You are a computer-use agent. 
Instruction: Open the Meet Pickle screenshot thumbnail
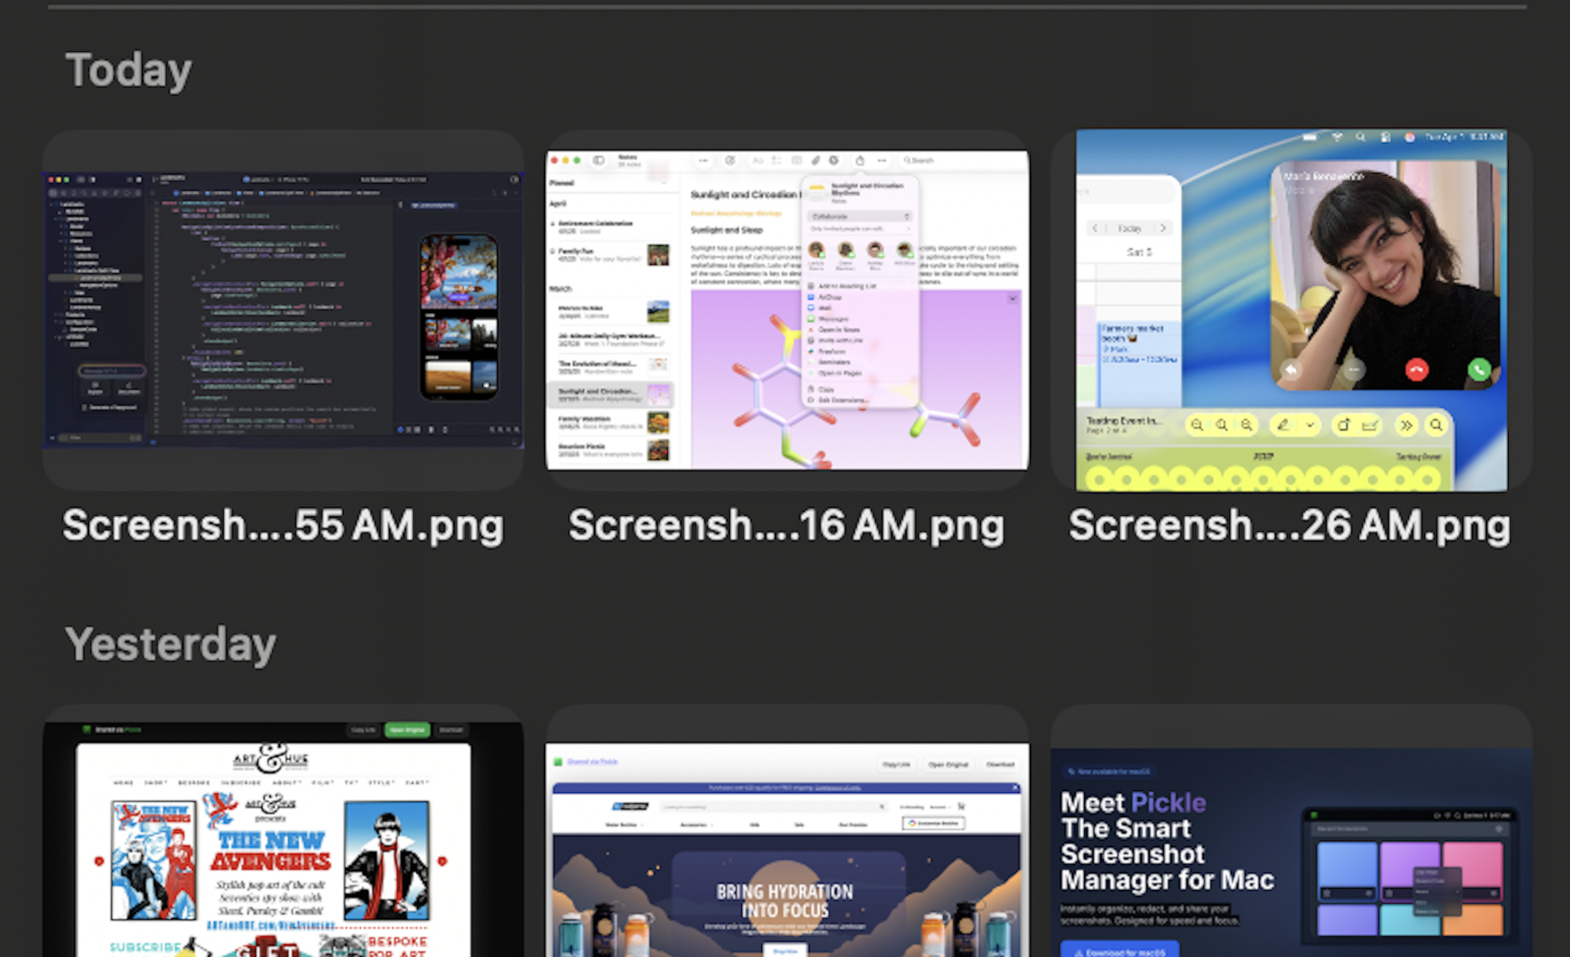click(x=1291, y=848)
